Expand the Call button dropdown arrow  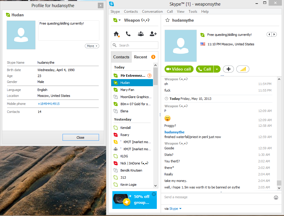pyautogui.click(x=217, y=69)
